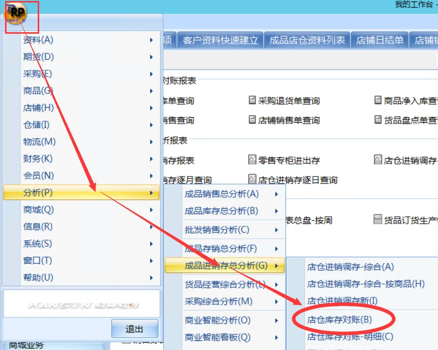Viewport: 438px width, 350px height.
Task: Click the 退出 button
Action: pos(134,329)
